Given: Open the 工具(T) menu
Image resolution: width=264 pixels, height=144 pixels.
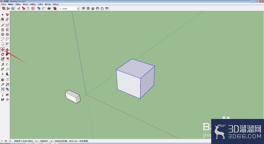Looking at the screenshot, I should [x=40, y=4].
